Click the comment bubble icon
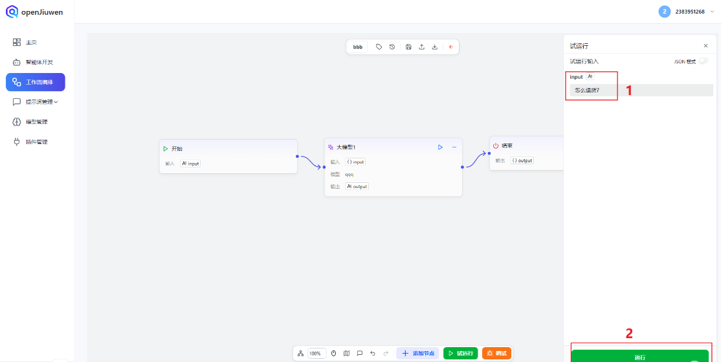 tap(360, 353)
